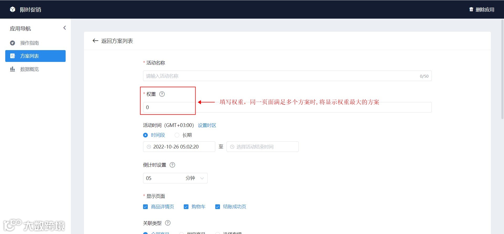Click the 权重 value input field

tap(287, 107)
